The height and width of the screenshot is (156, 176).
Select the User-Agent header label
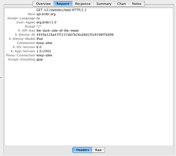pyautogui.click(x=26, y=22)
